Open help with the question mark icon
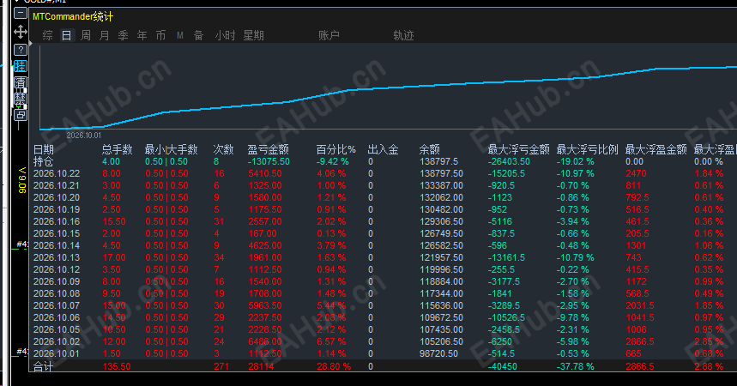 [x=21, y=50]
